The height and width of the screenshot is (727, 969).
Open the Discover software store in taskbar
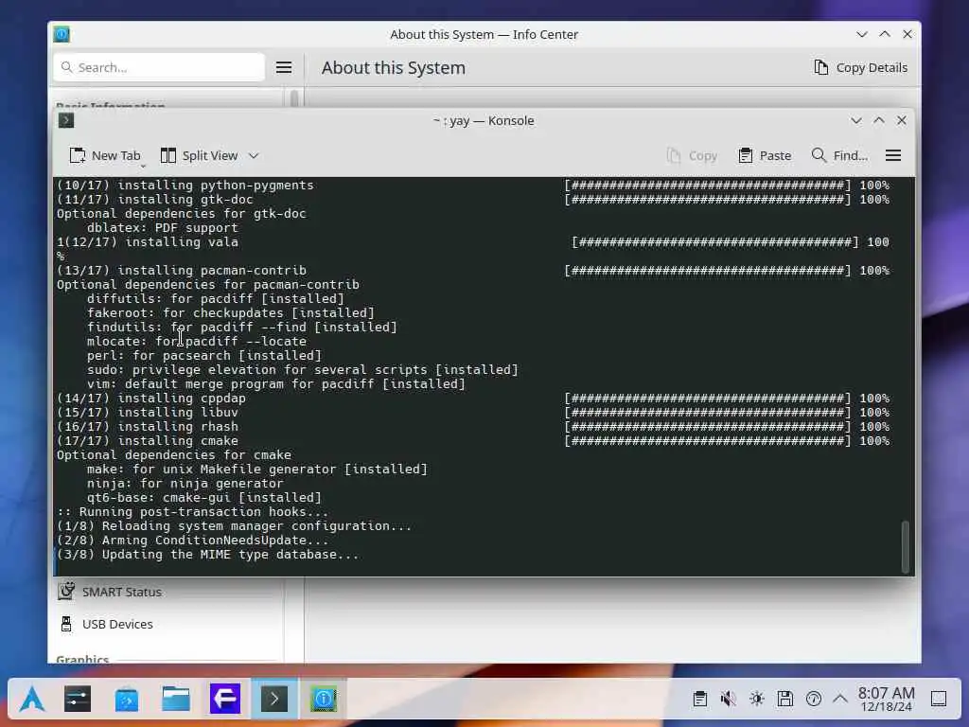[x=127, y=700]
